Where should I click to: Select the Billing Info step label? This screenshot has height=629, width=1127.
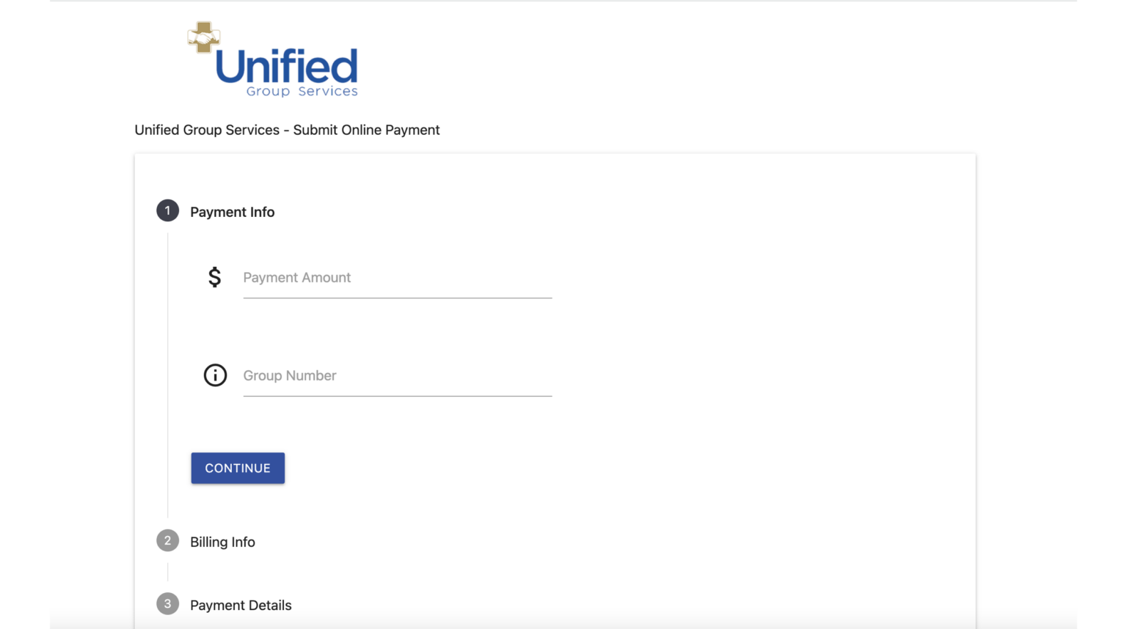coord(222,542)
